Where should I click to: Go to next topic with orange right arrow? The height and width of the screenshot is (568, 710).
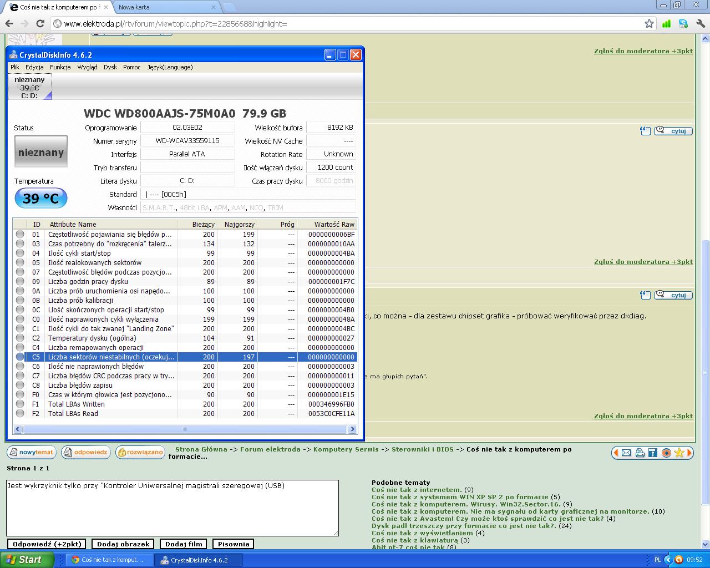click(690, 453)
